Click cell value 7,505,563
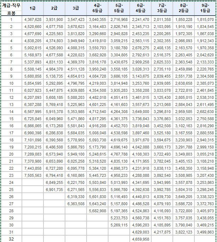The image size is (217, 242). click(33, 176)
